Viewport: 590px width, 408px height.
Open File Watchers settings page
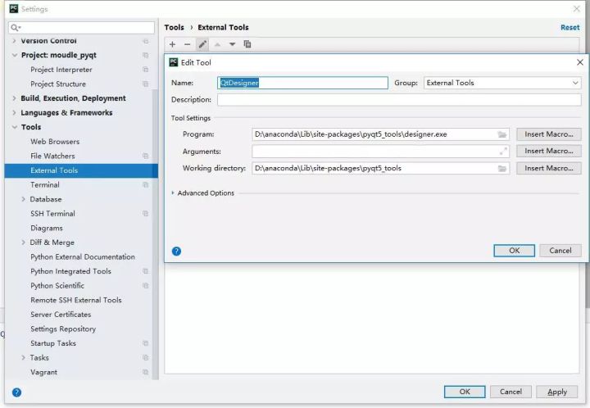click(52, 156)
